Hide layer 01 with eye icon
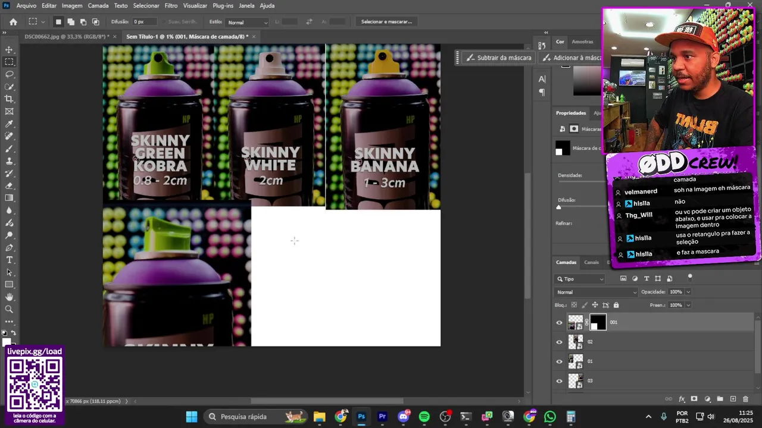Viewport: 762px width, 428px height. click(559, 361)
